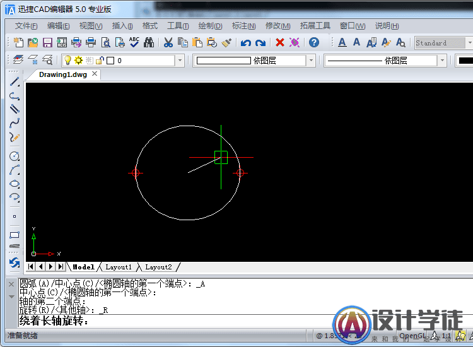Select the Spline curve tool

pyautogui.click(x=15, y=123)
